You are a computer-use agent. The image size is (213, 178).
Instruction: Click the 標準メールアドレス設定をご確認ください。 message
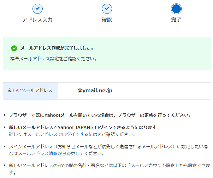[53, 59]
